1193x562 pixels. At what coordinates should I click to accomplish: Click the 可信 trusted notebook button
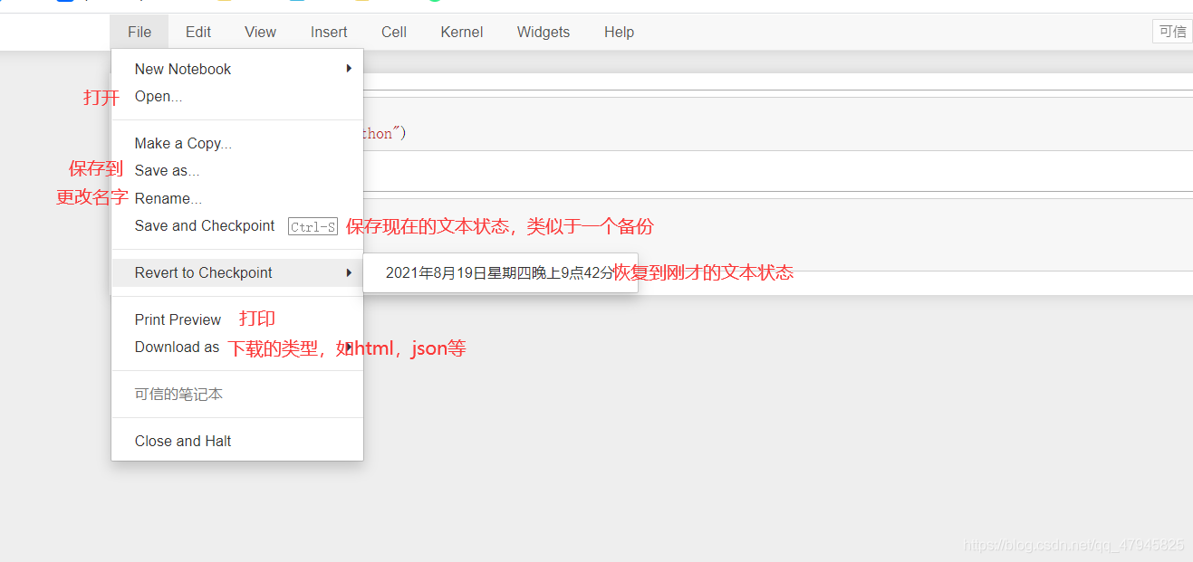click(x=1172, y=32)
